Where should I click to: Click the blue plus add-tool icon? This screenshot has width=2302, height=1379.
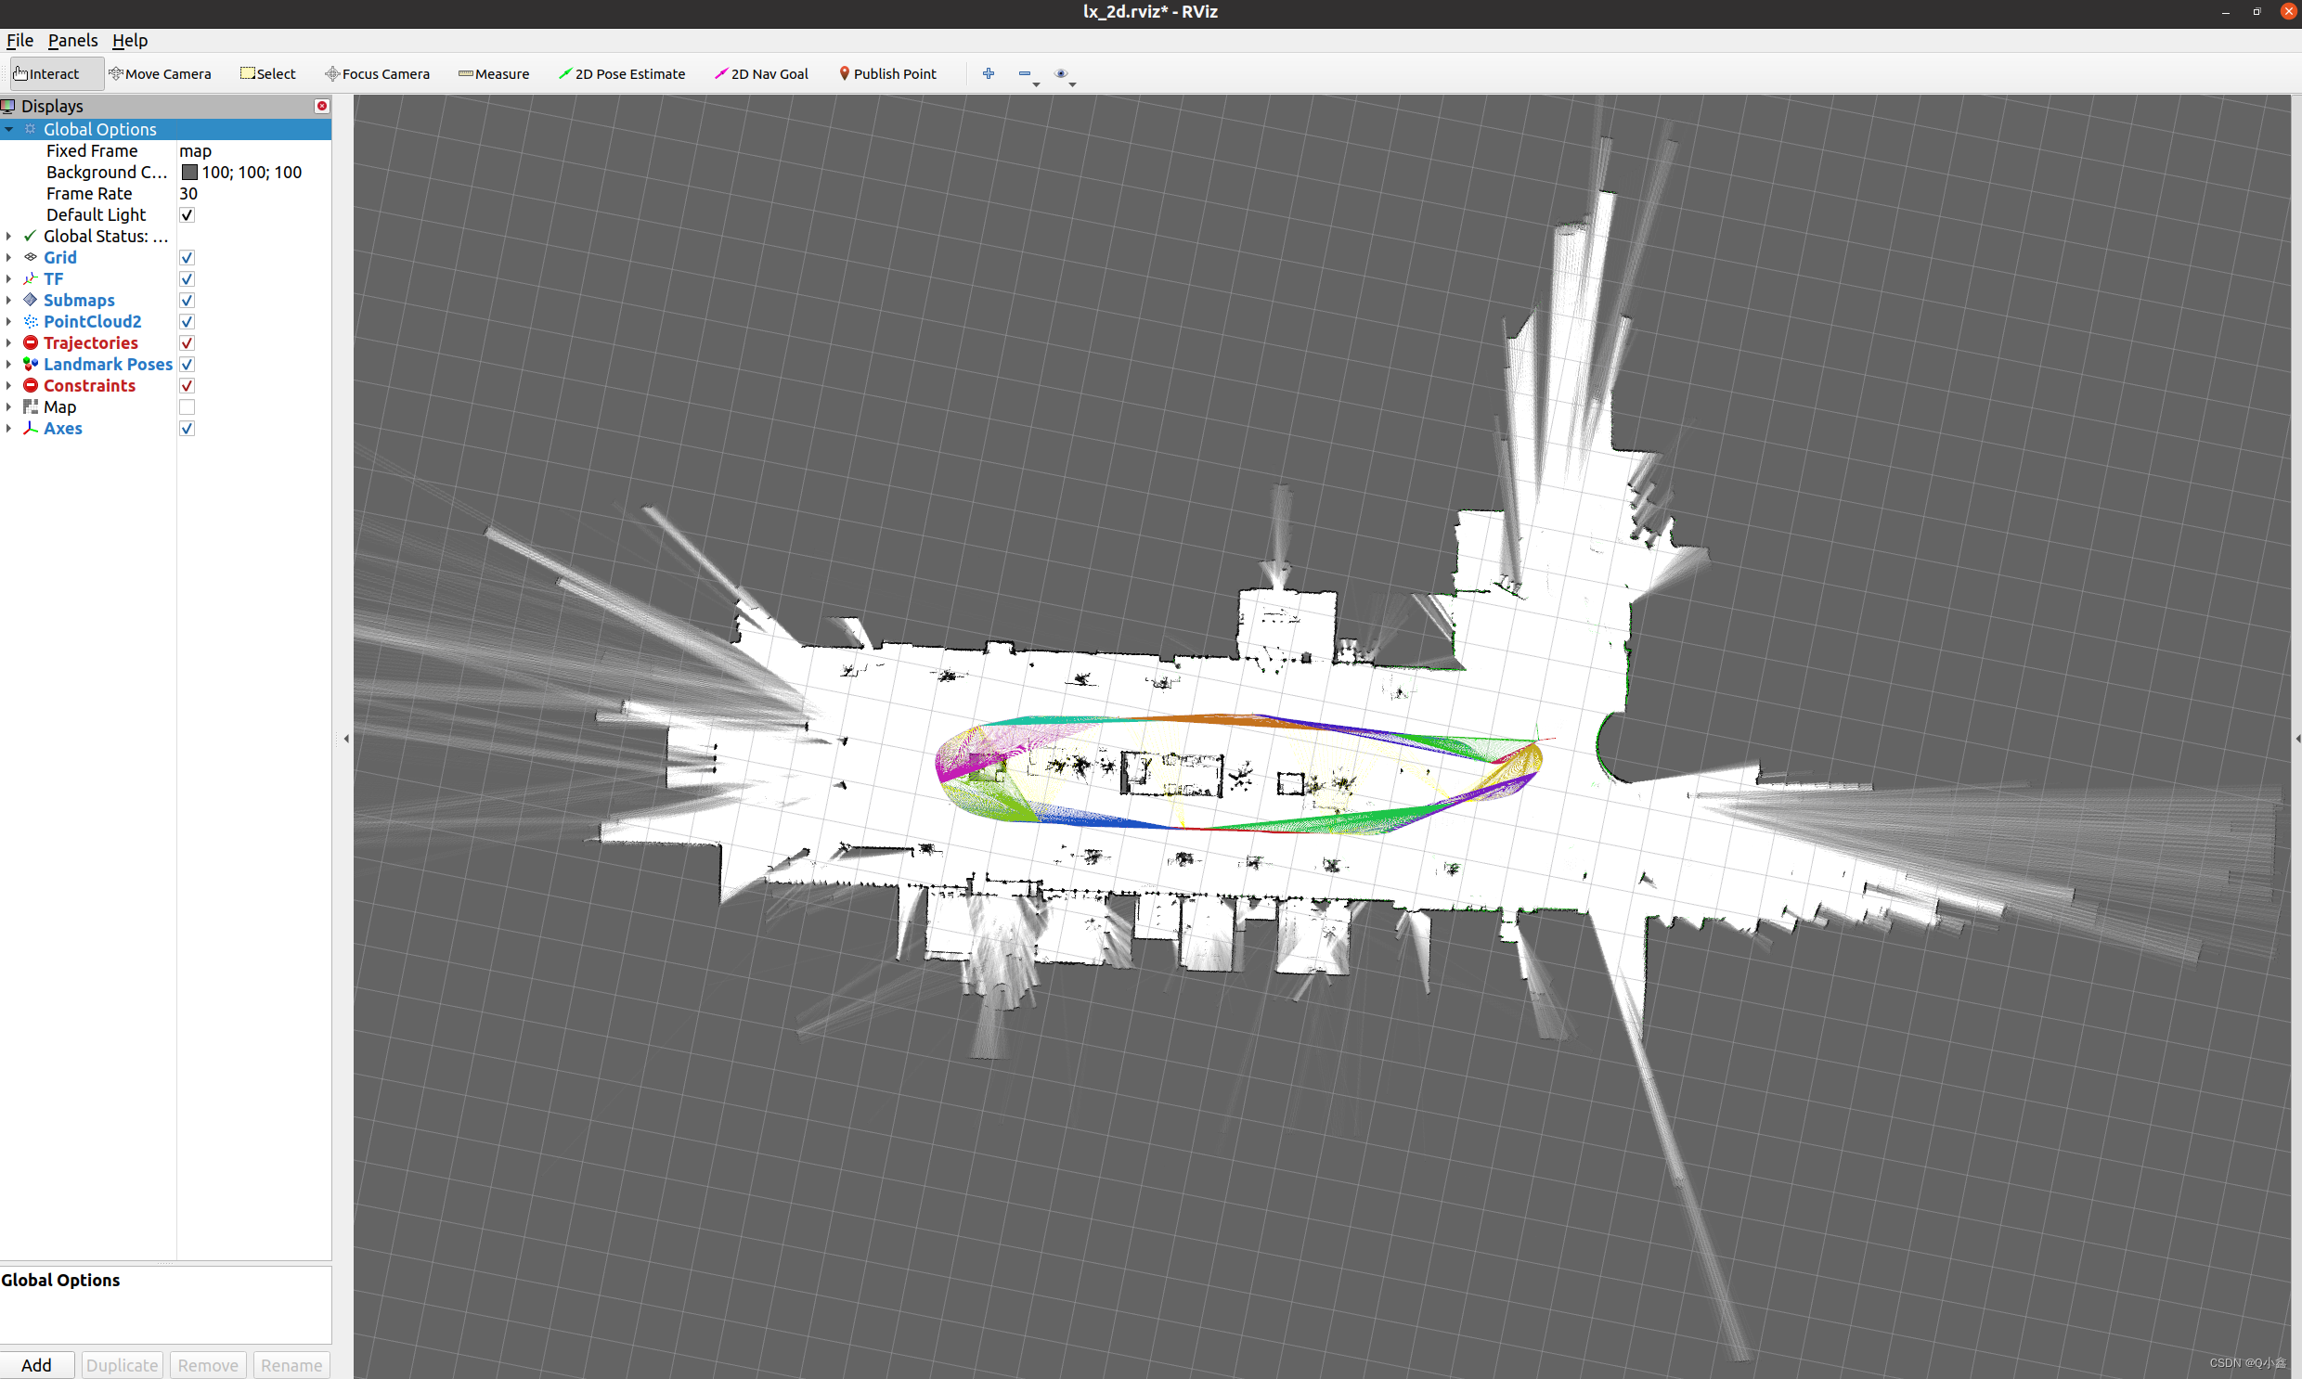point(988,73)
